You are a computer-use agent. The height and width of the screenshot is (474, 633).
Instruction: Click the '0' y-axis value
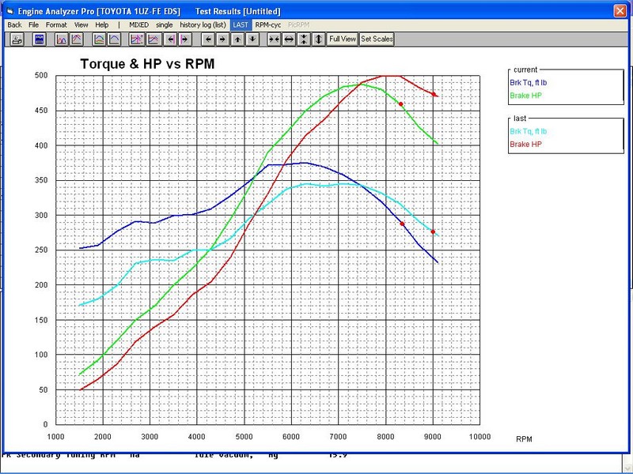(45, 424)
